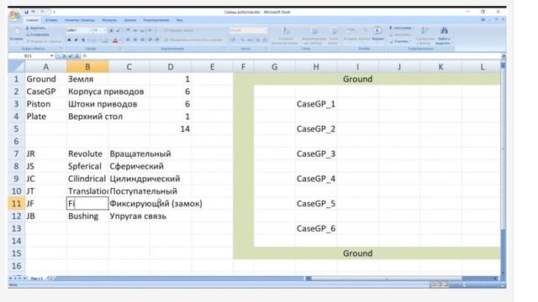Image resolution: width=538 pixels, height=302 pixels.
Task: Open the Name Box dropdown arrow
Action: [51, 56]
